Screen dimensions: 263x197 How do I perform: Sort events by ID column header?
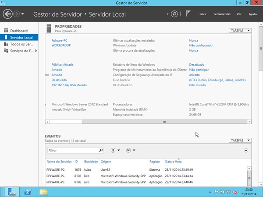pos(76,162)
